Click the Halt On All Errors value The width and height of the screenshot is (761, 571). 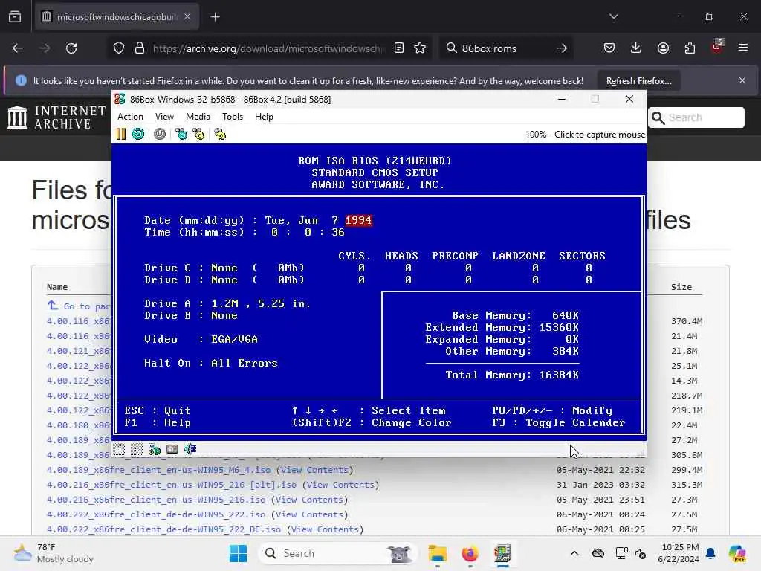click(x=244, y=363)
